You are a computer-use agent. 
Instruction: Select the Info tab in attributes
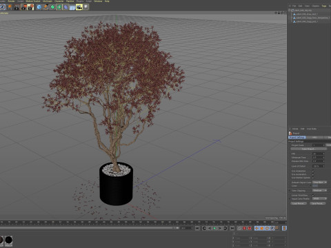314,137
